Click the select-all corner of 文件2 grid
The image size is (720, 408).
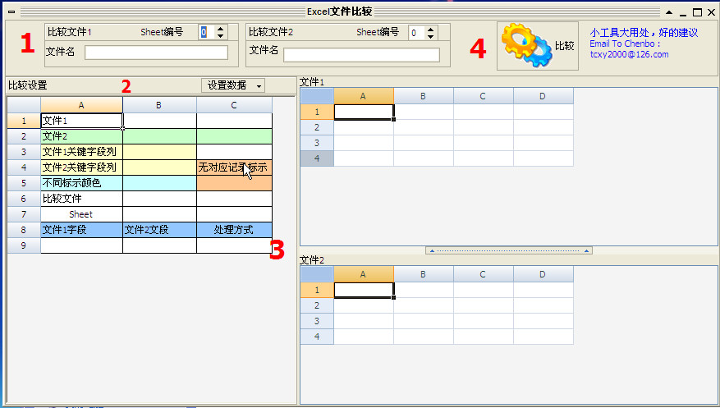[x=317, y=274]
